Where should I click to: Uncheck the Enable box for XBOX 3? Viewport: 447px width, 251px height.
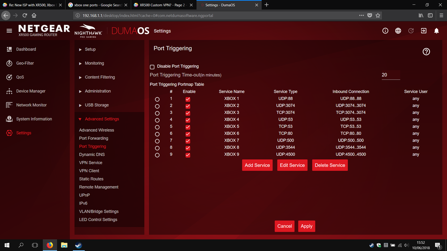(x=187, y=113)
